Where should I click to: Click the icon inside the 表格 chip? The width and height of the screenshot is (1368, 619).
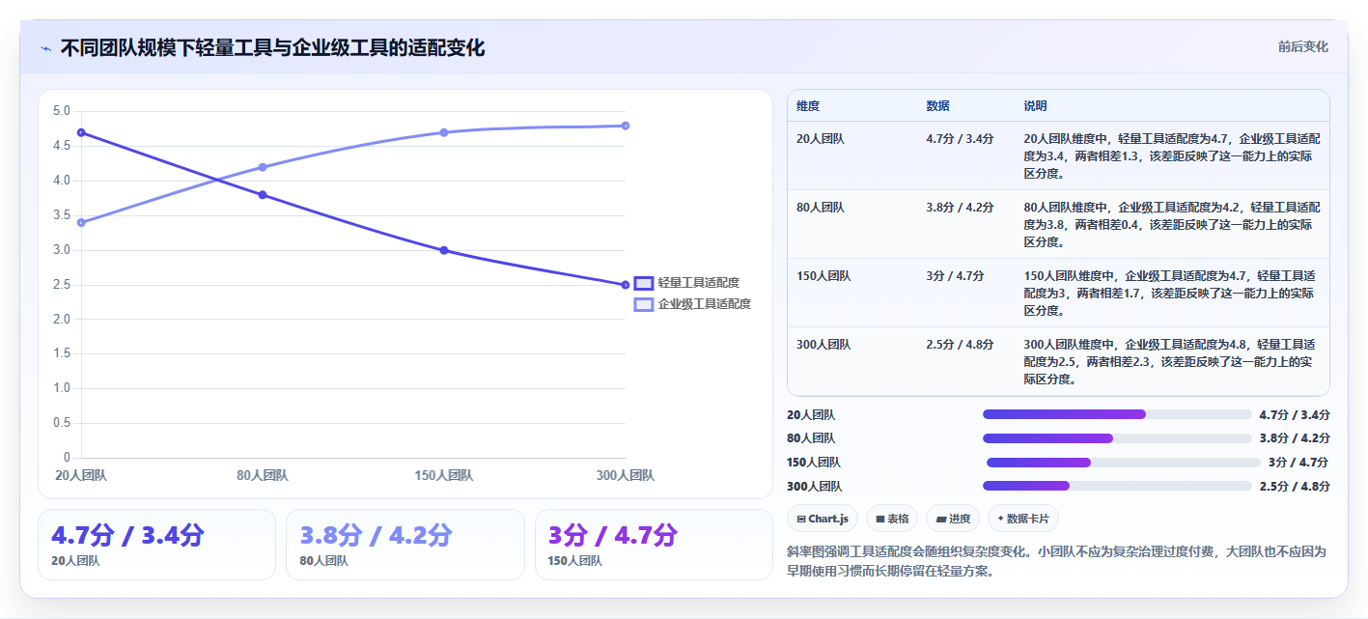tap(880, 519)
